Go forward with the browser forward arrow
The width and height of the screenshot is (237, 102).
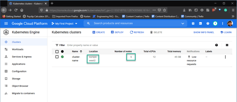click(x=10, y=10)
